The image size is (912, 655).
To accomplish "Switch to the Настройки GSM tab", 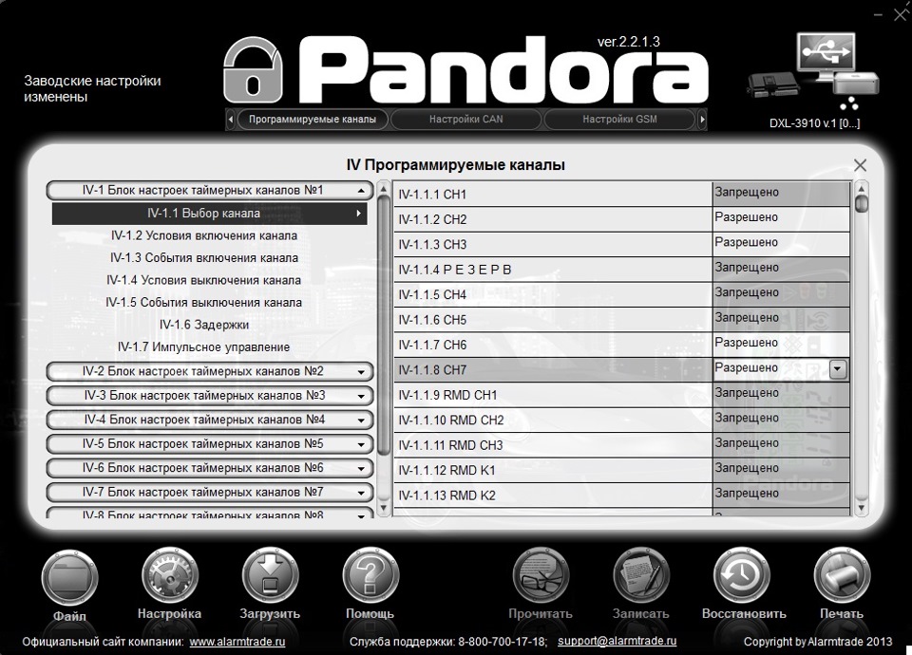I will pos(619,120).
